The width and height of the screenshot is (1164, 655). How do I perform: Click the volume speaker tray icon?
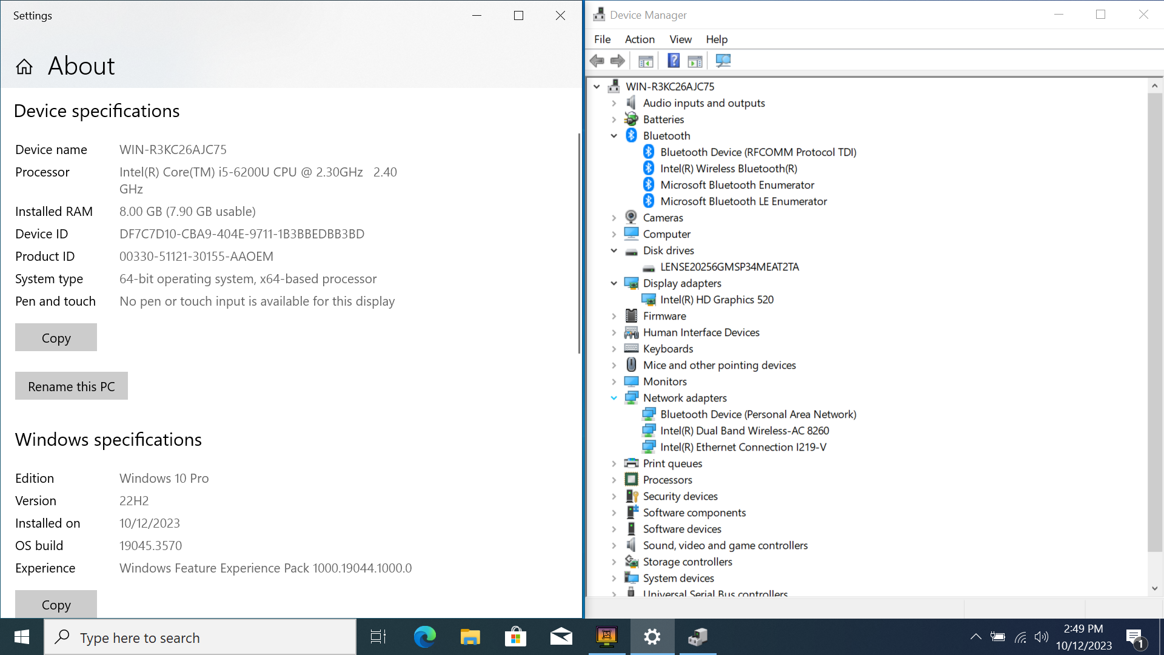click(x=1042, y=637)
